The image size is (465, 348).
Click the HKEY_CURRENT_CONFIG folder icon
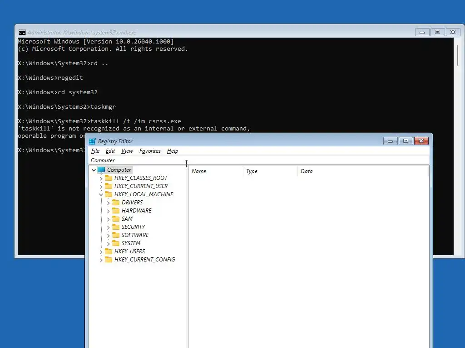coord(109,260)
